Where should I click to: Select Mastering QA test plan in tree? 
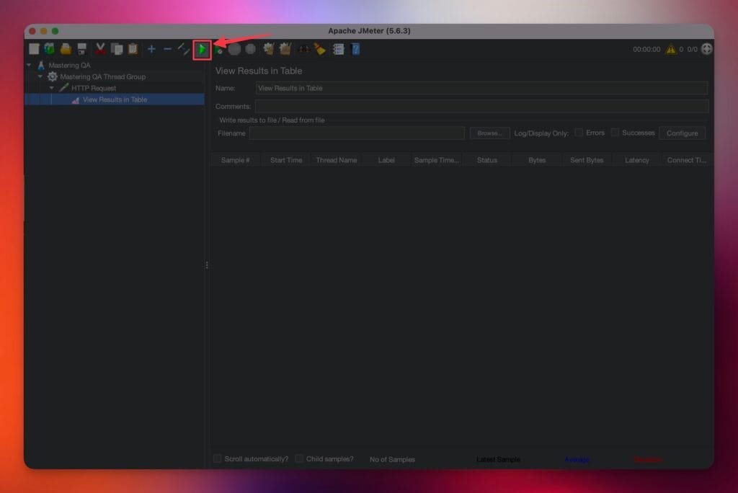pyautogui.click(x=69, y=65)
